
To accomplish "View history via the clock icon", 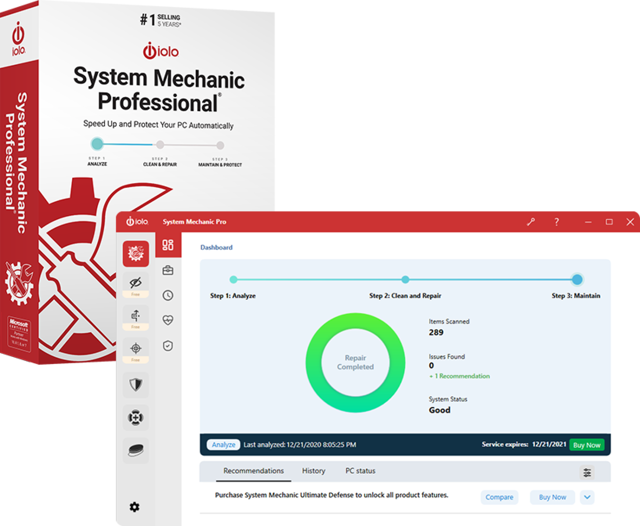I will tap(168, 296).
